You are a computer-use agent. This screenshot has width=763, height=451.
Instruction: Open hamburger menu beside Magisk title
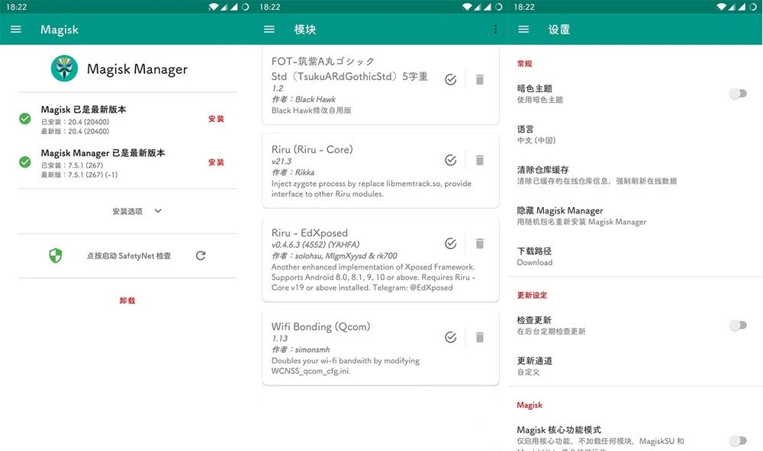(16, 30)
